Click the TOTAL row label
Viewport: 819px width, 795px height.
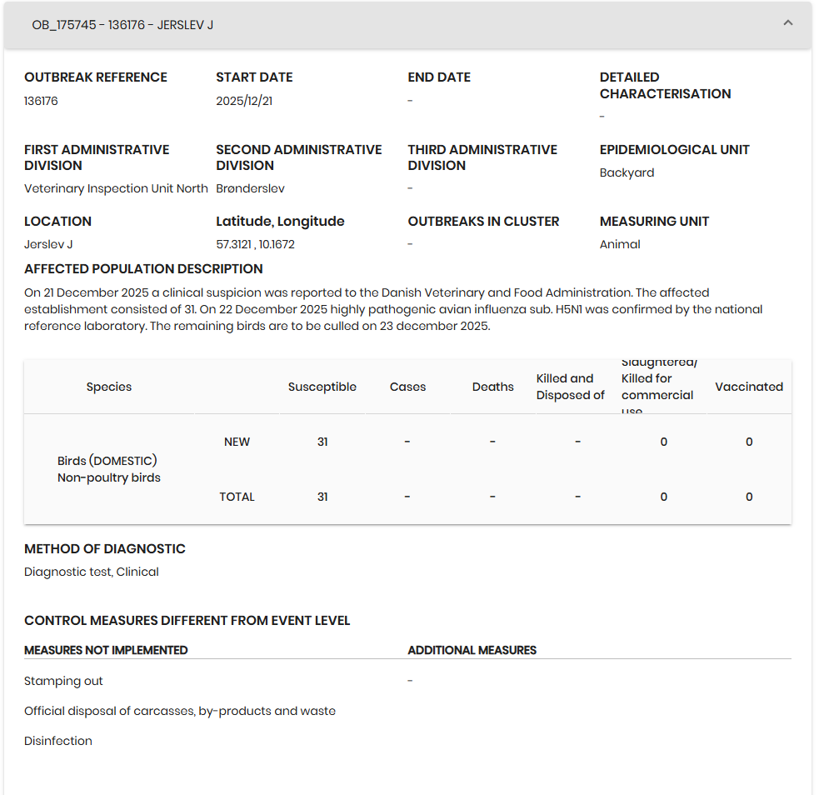(x=237, y=497)
